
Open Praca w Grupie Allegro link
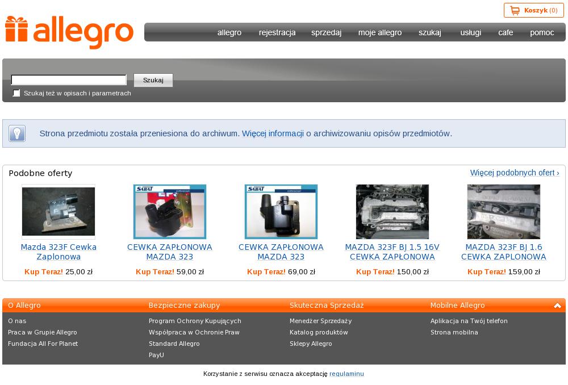tap(43, 332)
